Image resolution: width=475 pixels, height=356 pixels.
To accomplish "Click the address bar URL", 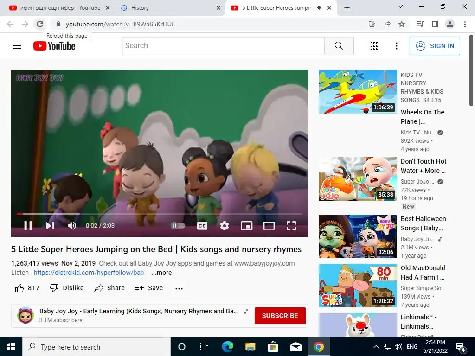I will point(120,24).
